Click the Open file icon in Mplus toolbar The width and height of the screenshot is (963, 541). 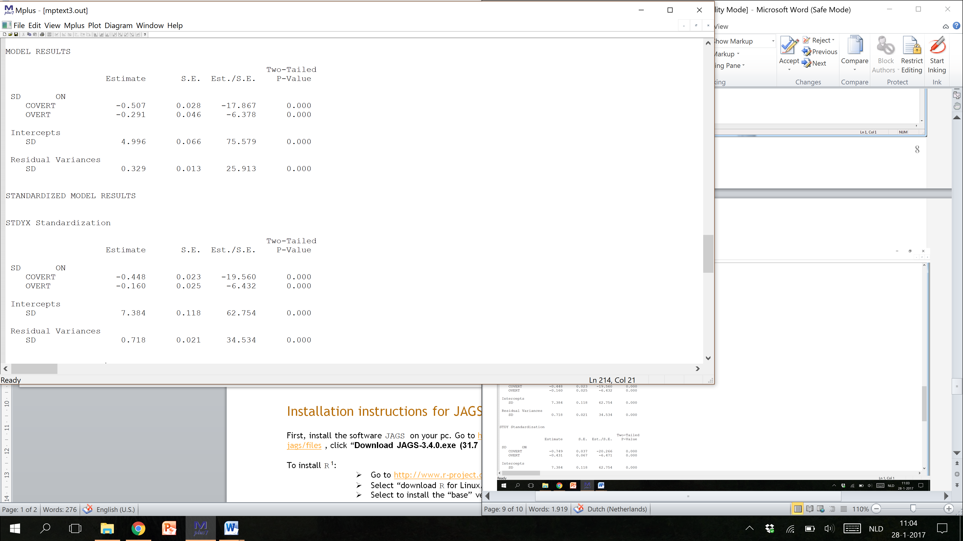click(11, 34)
